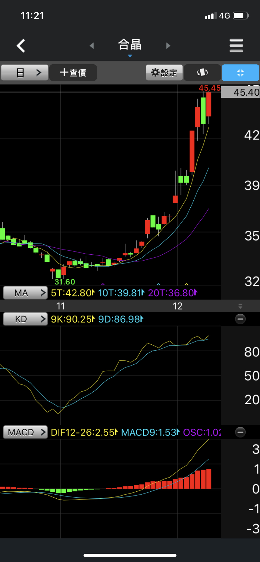Tap the blue collapse fullscreen icon

240,73
